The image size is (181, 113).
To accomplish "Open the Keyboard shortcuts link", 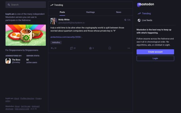I will point(36,106).
